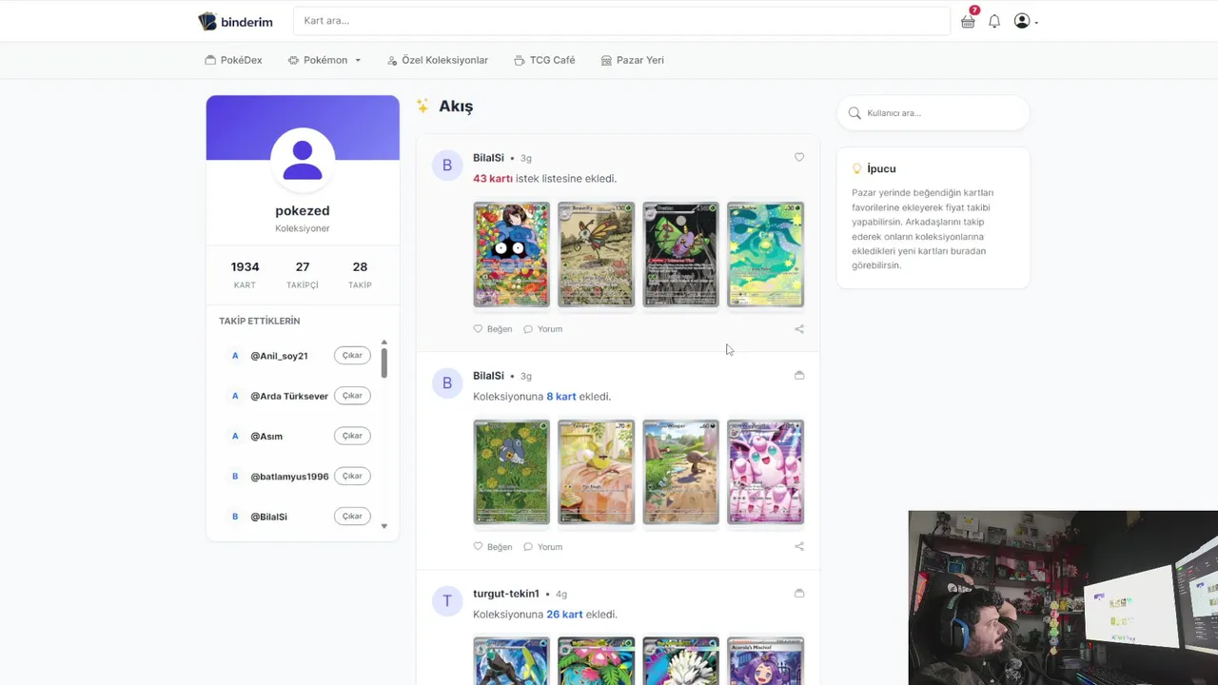Screen dimensions: 1218x685
Task: Open the shopping basket icon
Action: [x=968, y=21]
